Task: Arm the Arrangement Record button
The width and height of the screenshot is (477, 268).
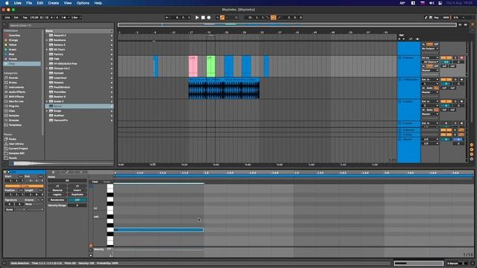Action: coord(209,18)
